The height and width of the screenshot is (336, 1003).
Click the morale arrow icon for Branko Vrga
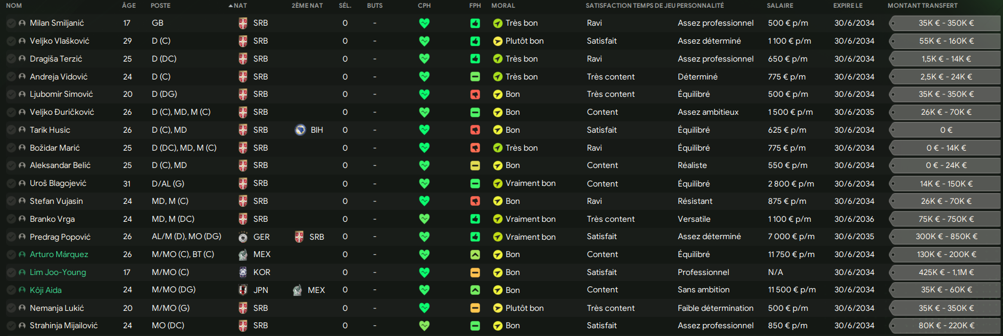pos(497,219)
